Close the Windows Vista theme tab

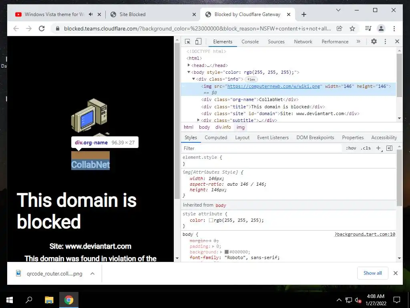[x=99, y=14]
